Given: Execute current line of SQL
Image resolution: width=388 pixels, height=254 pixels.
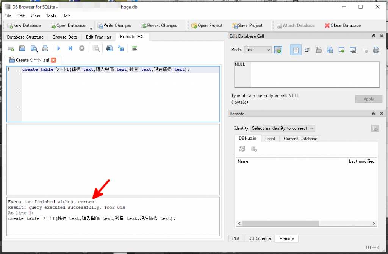Looking at the screenshot, I should tap(70, 48).
